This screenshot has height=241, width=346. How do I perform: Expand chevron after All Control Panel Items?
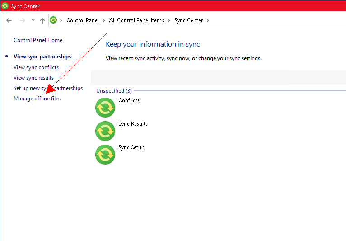click(x=168, y=20)
